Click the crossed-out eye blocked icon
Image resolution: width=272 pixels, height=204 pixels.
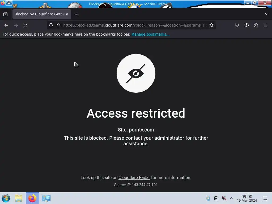[136, 73]
